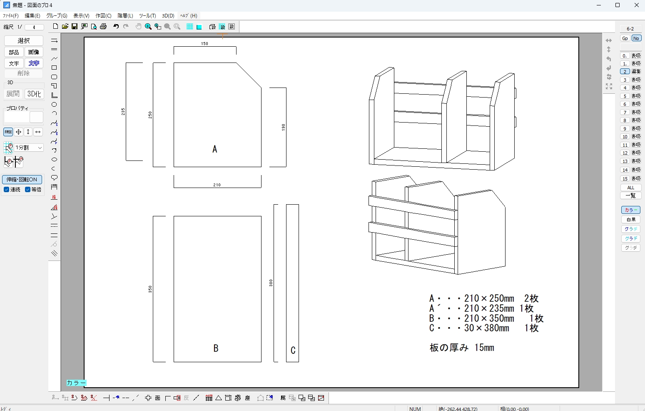Image resolution: width=645 pixels, height=411 pixels.
Task: Select the circle drawing tool
Action: click(x=54, y=105)
